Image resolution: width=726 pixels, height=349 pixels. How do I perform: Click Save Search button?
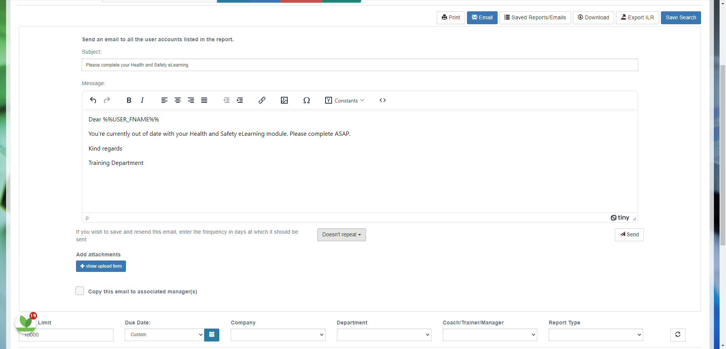681,18
